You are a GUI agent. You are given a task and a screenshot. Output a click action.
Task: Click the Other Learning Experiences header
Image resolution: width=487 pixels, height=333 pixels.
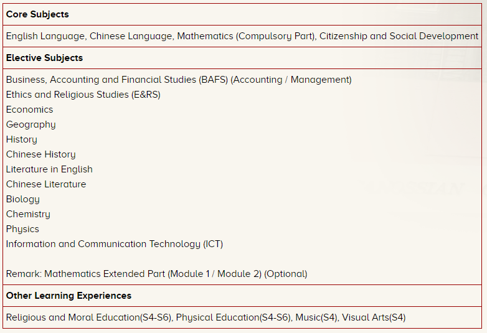[x=69, y=296]
